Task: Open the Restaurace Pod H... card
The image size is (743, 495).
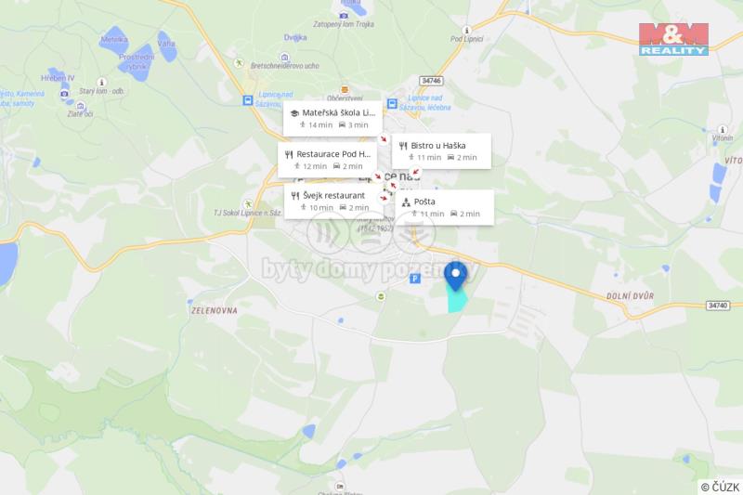Action: pos(327,160)
